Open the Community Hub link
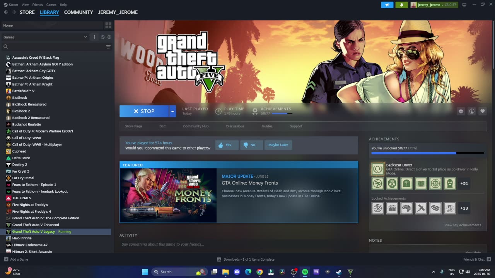This screenshot has height=278, width=495. tap(196, 126)
